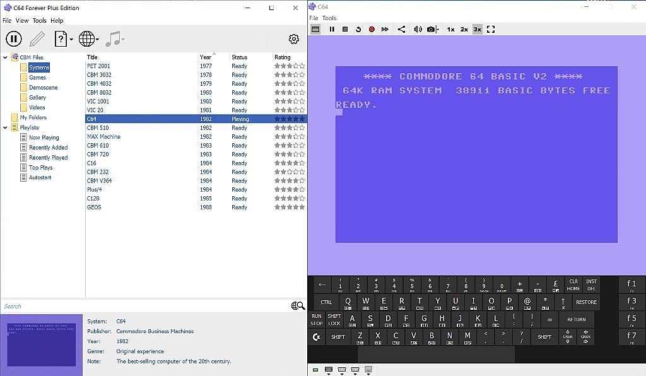Set window scale to 1x

pos(450,29)
